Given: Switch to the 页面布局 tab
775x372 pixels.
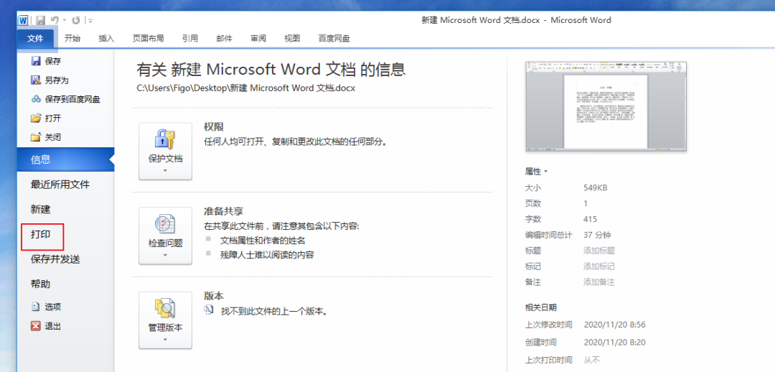Looking at the screenshot, I should point(149,38).
